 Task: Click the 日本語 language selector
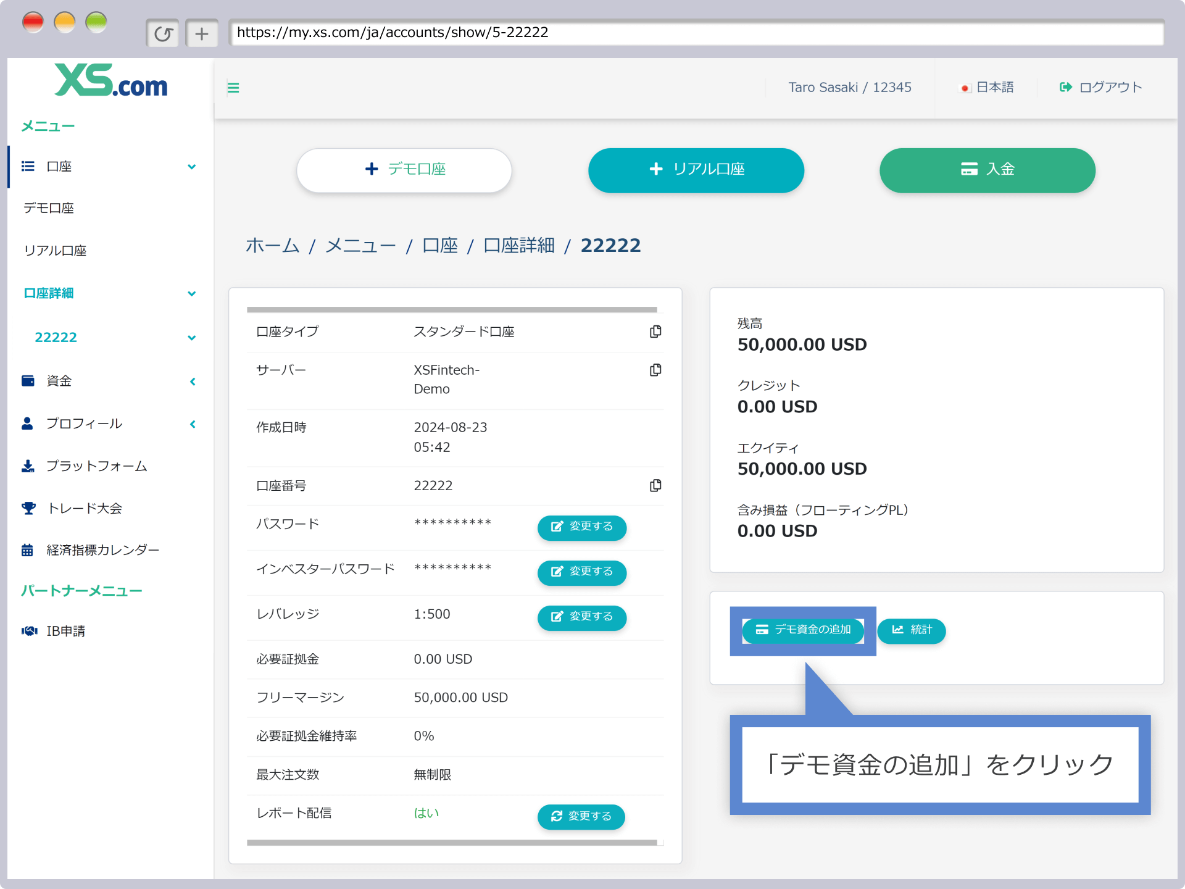pos(986,88)
